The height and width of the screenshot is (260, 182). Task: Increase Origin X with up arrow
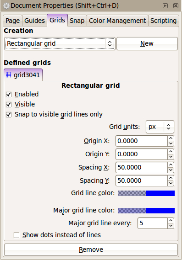171,138
